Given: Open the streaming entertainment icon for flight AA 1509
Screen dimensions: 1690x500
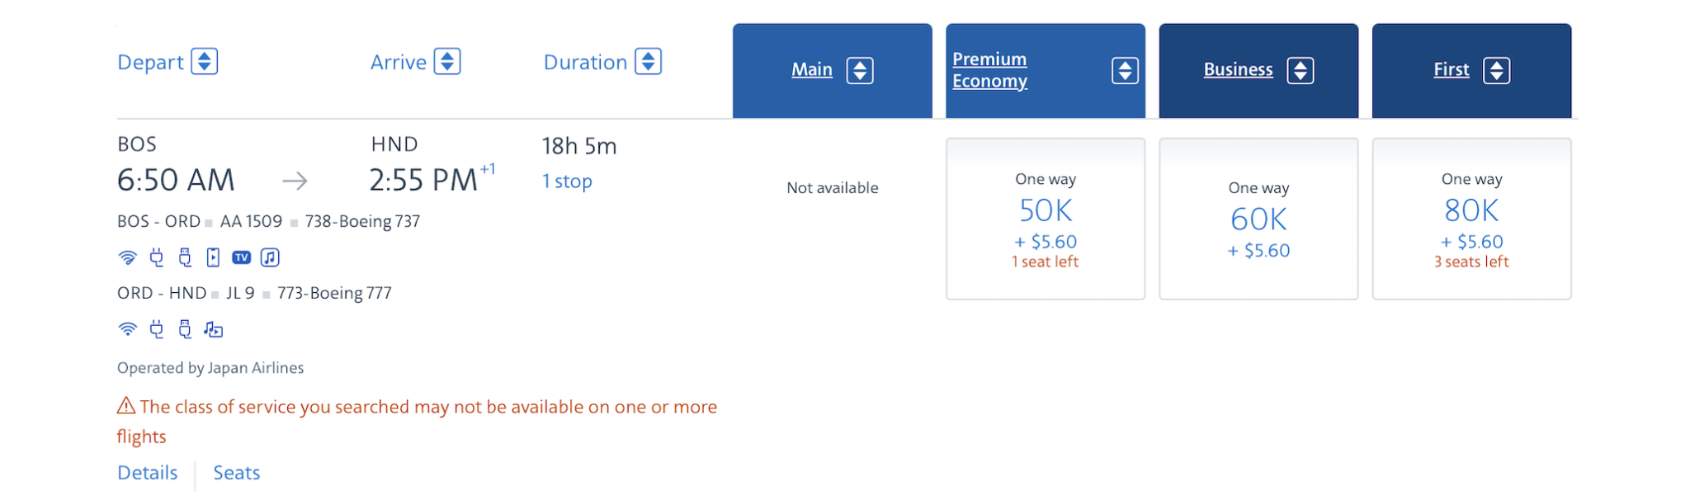Looking at the screenshot, I should click(213, 257).
